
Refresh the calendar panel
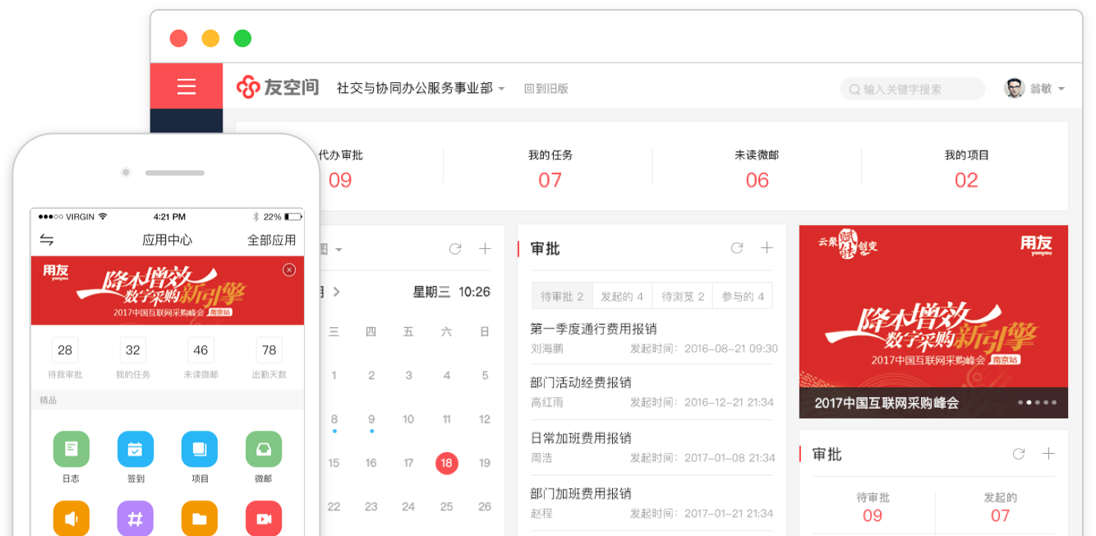pos(455,249)
